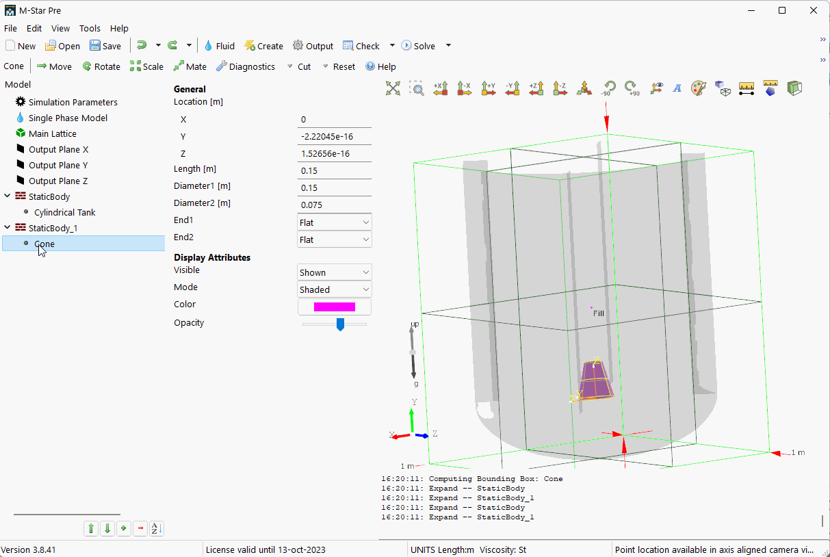Set camera to +X view

[441, 88]
